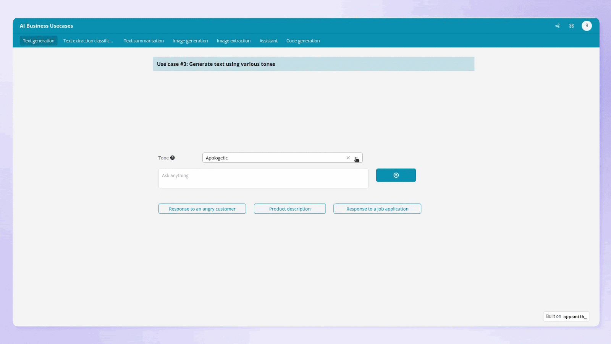The image size is (611, 344).
Task: Select the Image generation tab
Action: click(190, 41)
